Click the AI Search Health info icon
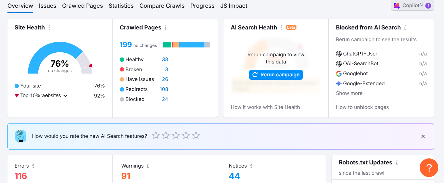This screenshot has width=444, height=183. click(x=281, y=28)
